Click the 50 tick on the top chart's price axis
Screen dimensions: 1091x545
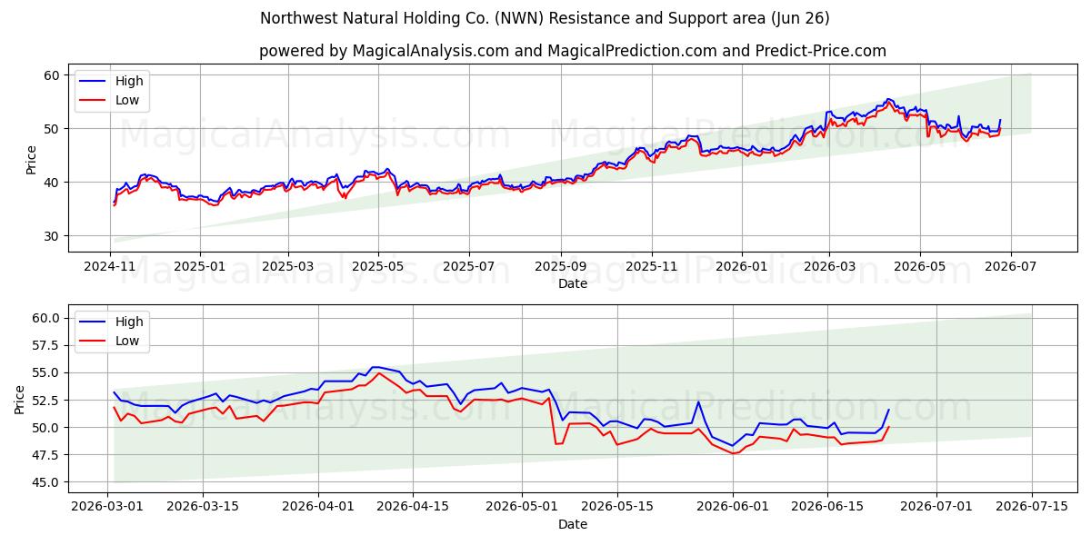[x=51, y=129]
